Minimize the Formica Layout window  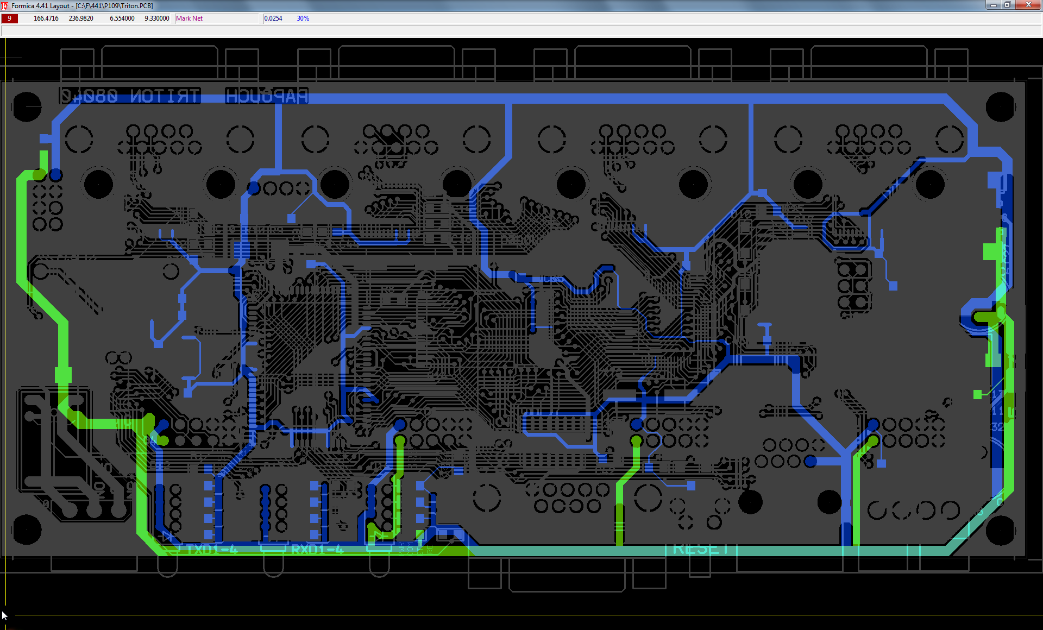click(994, 5)
